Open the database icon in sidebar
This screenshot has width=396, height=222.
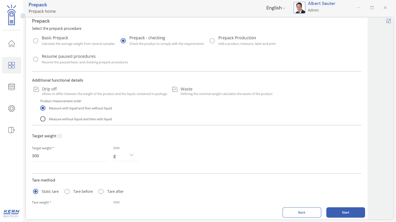[x=11, y=87]
